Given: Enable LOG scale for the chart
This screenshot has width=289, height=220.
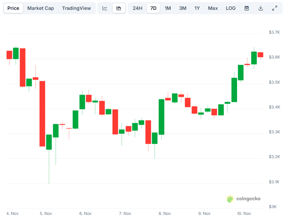Looking at the screenshot, I should (x=231, y=8).
